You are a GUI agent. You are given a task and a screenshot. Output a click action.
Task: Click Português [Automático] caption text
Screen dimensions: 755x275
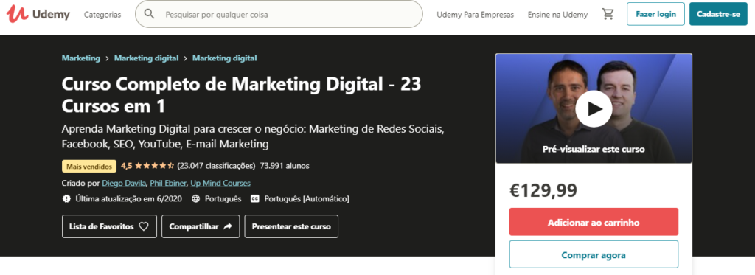pyautogui.click(x=307, y=198)
